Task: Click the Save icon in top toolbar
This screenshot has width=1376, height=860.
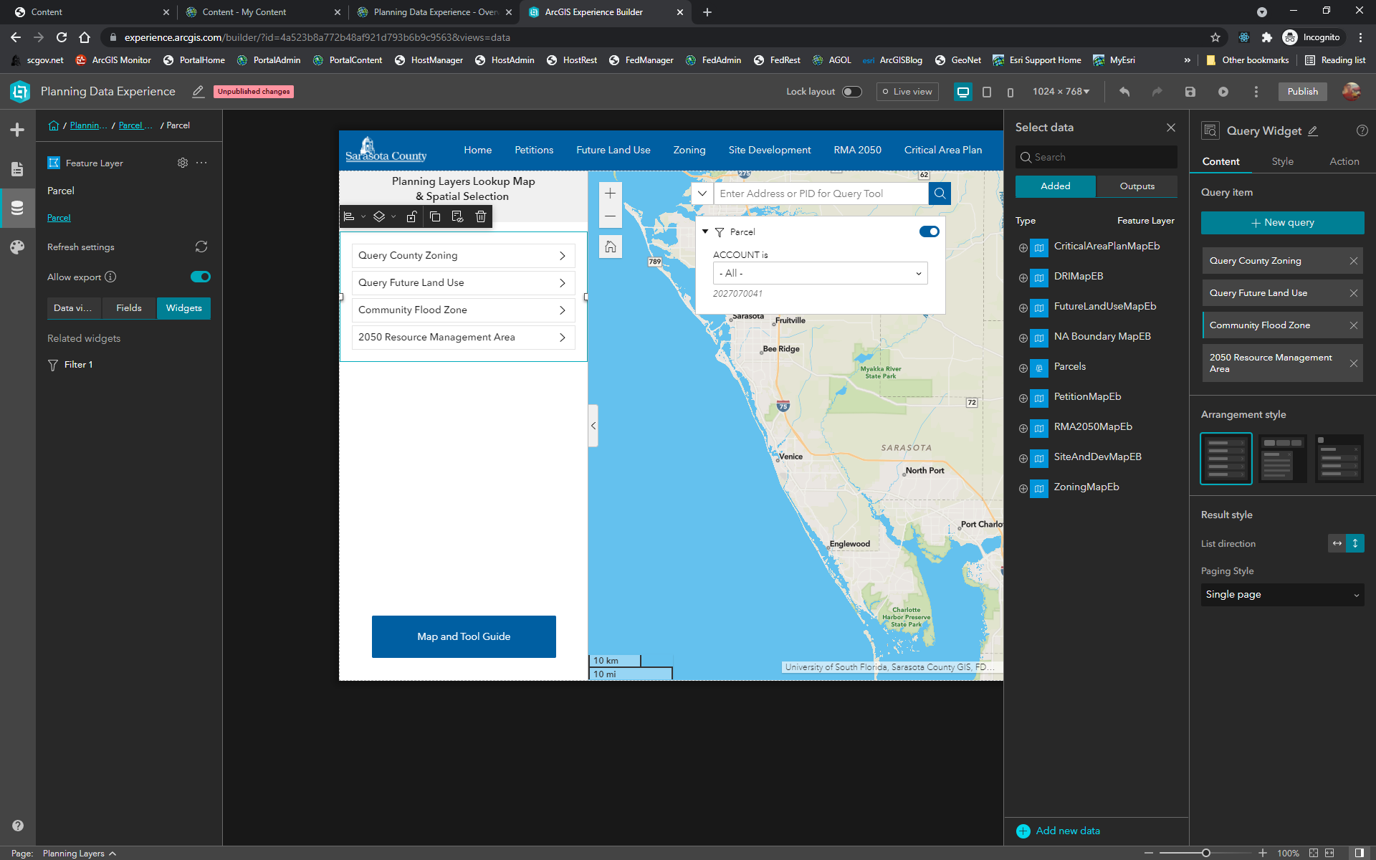Action: click(x=1190, y=92)
